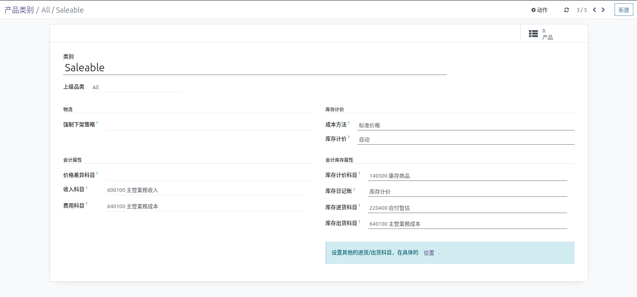The width and height of the screenshot is (637, 297).
Task: Open the 价格差异科目 account selector
Action: (x=209, y=176)
